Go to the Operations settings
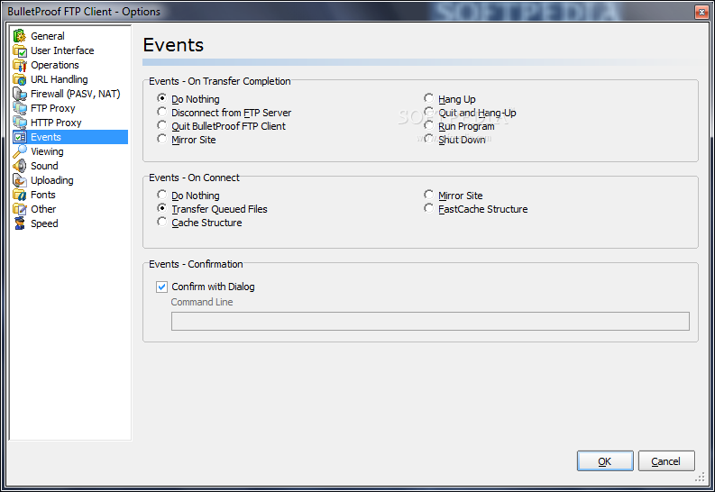Viewport: 715px width, 492px height. [x=55, y=65]
